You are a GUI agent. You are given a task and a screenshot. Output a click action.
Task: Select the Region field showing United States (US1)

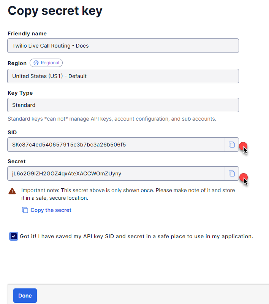point(123,76)
